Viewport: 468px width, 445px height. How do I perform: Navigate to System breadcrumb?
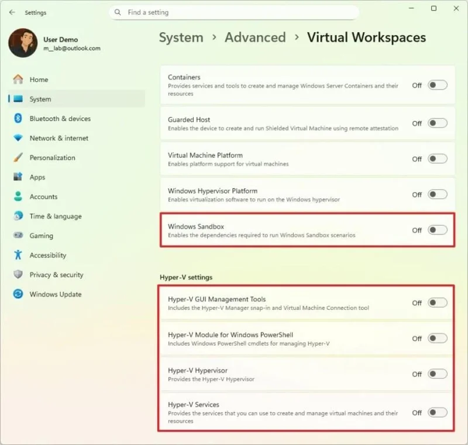pos(181,37)
